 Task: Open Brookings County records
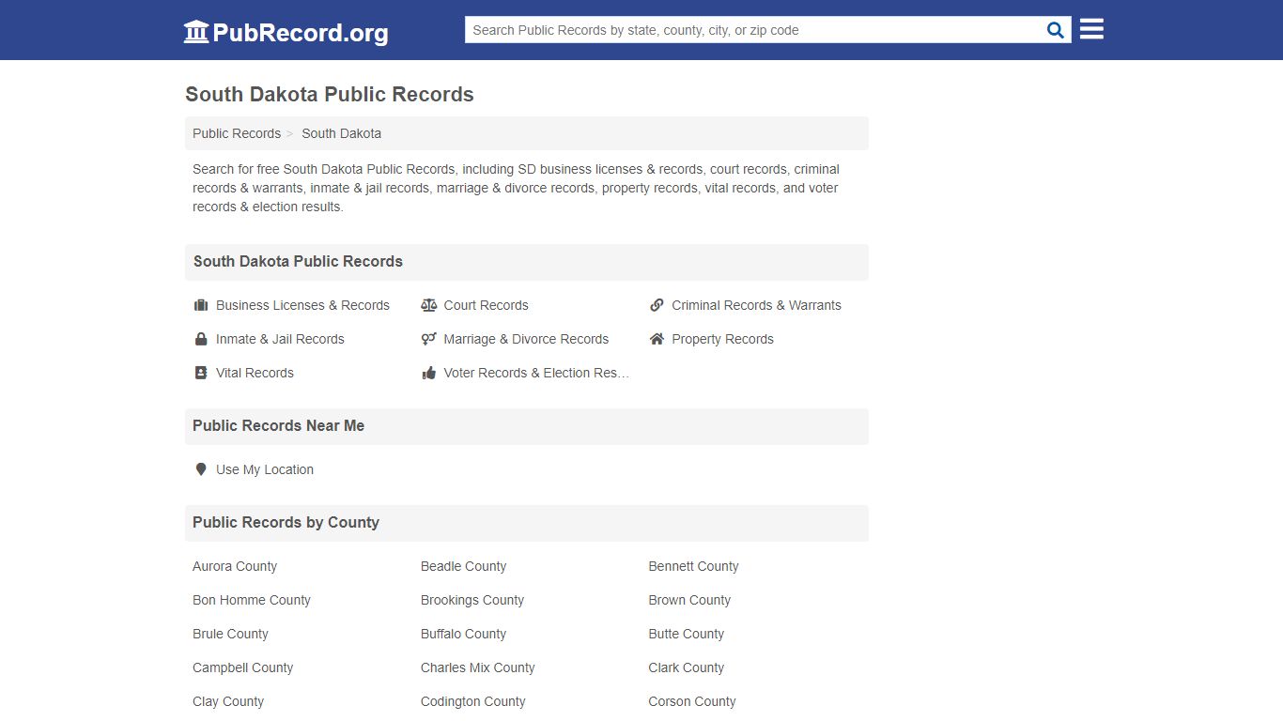472,600
